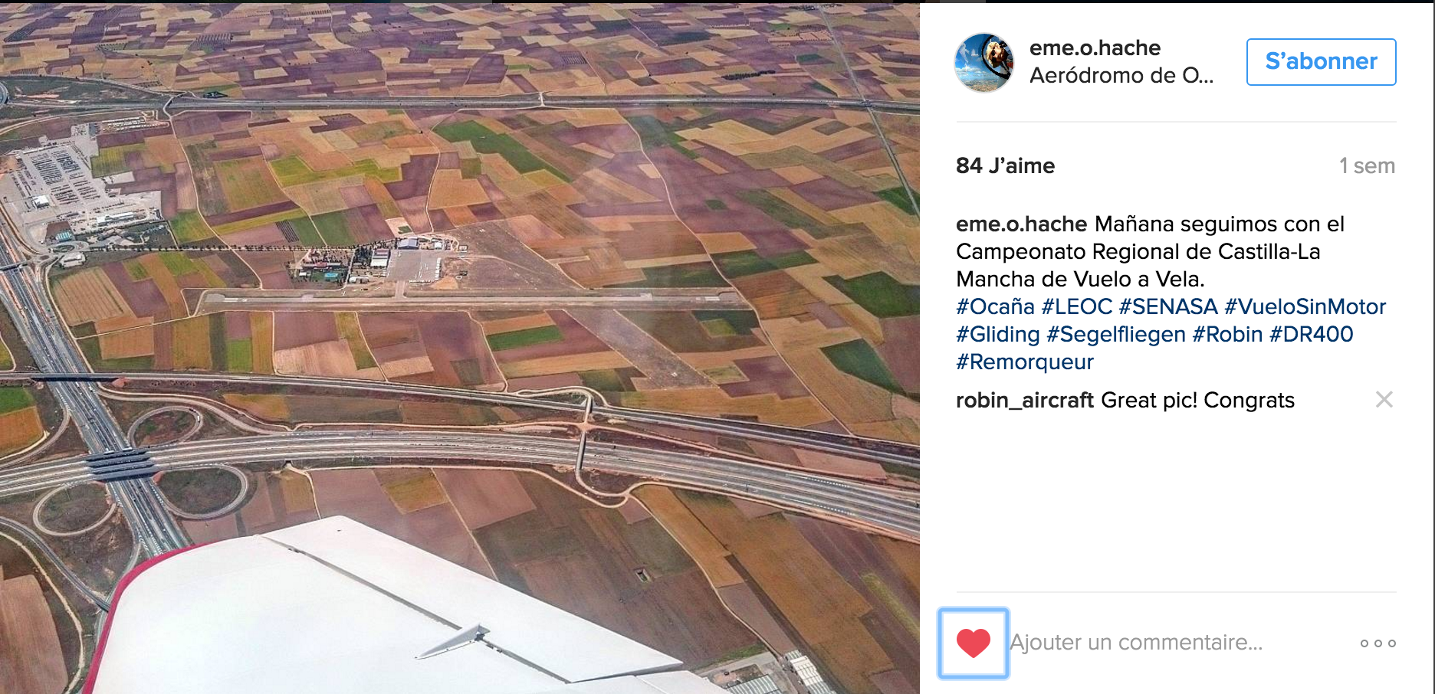
Task: Open the #SENASA hashtag
Action: click(1168, 306)
